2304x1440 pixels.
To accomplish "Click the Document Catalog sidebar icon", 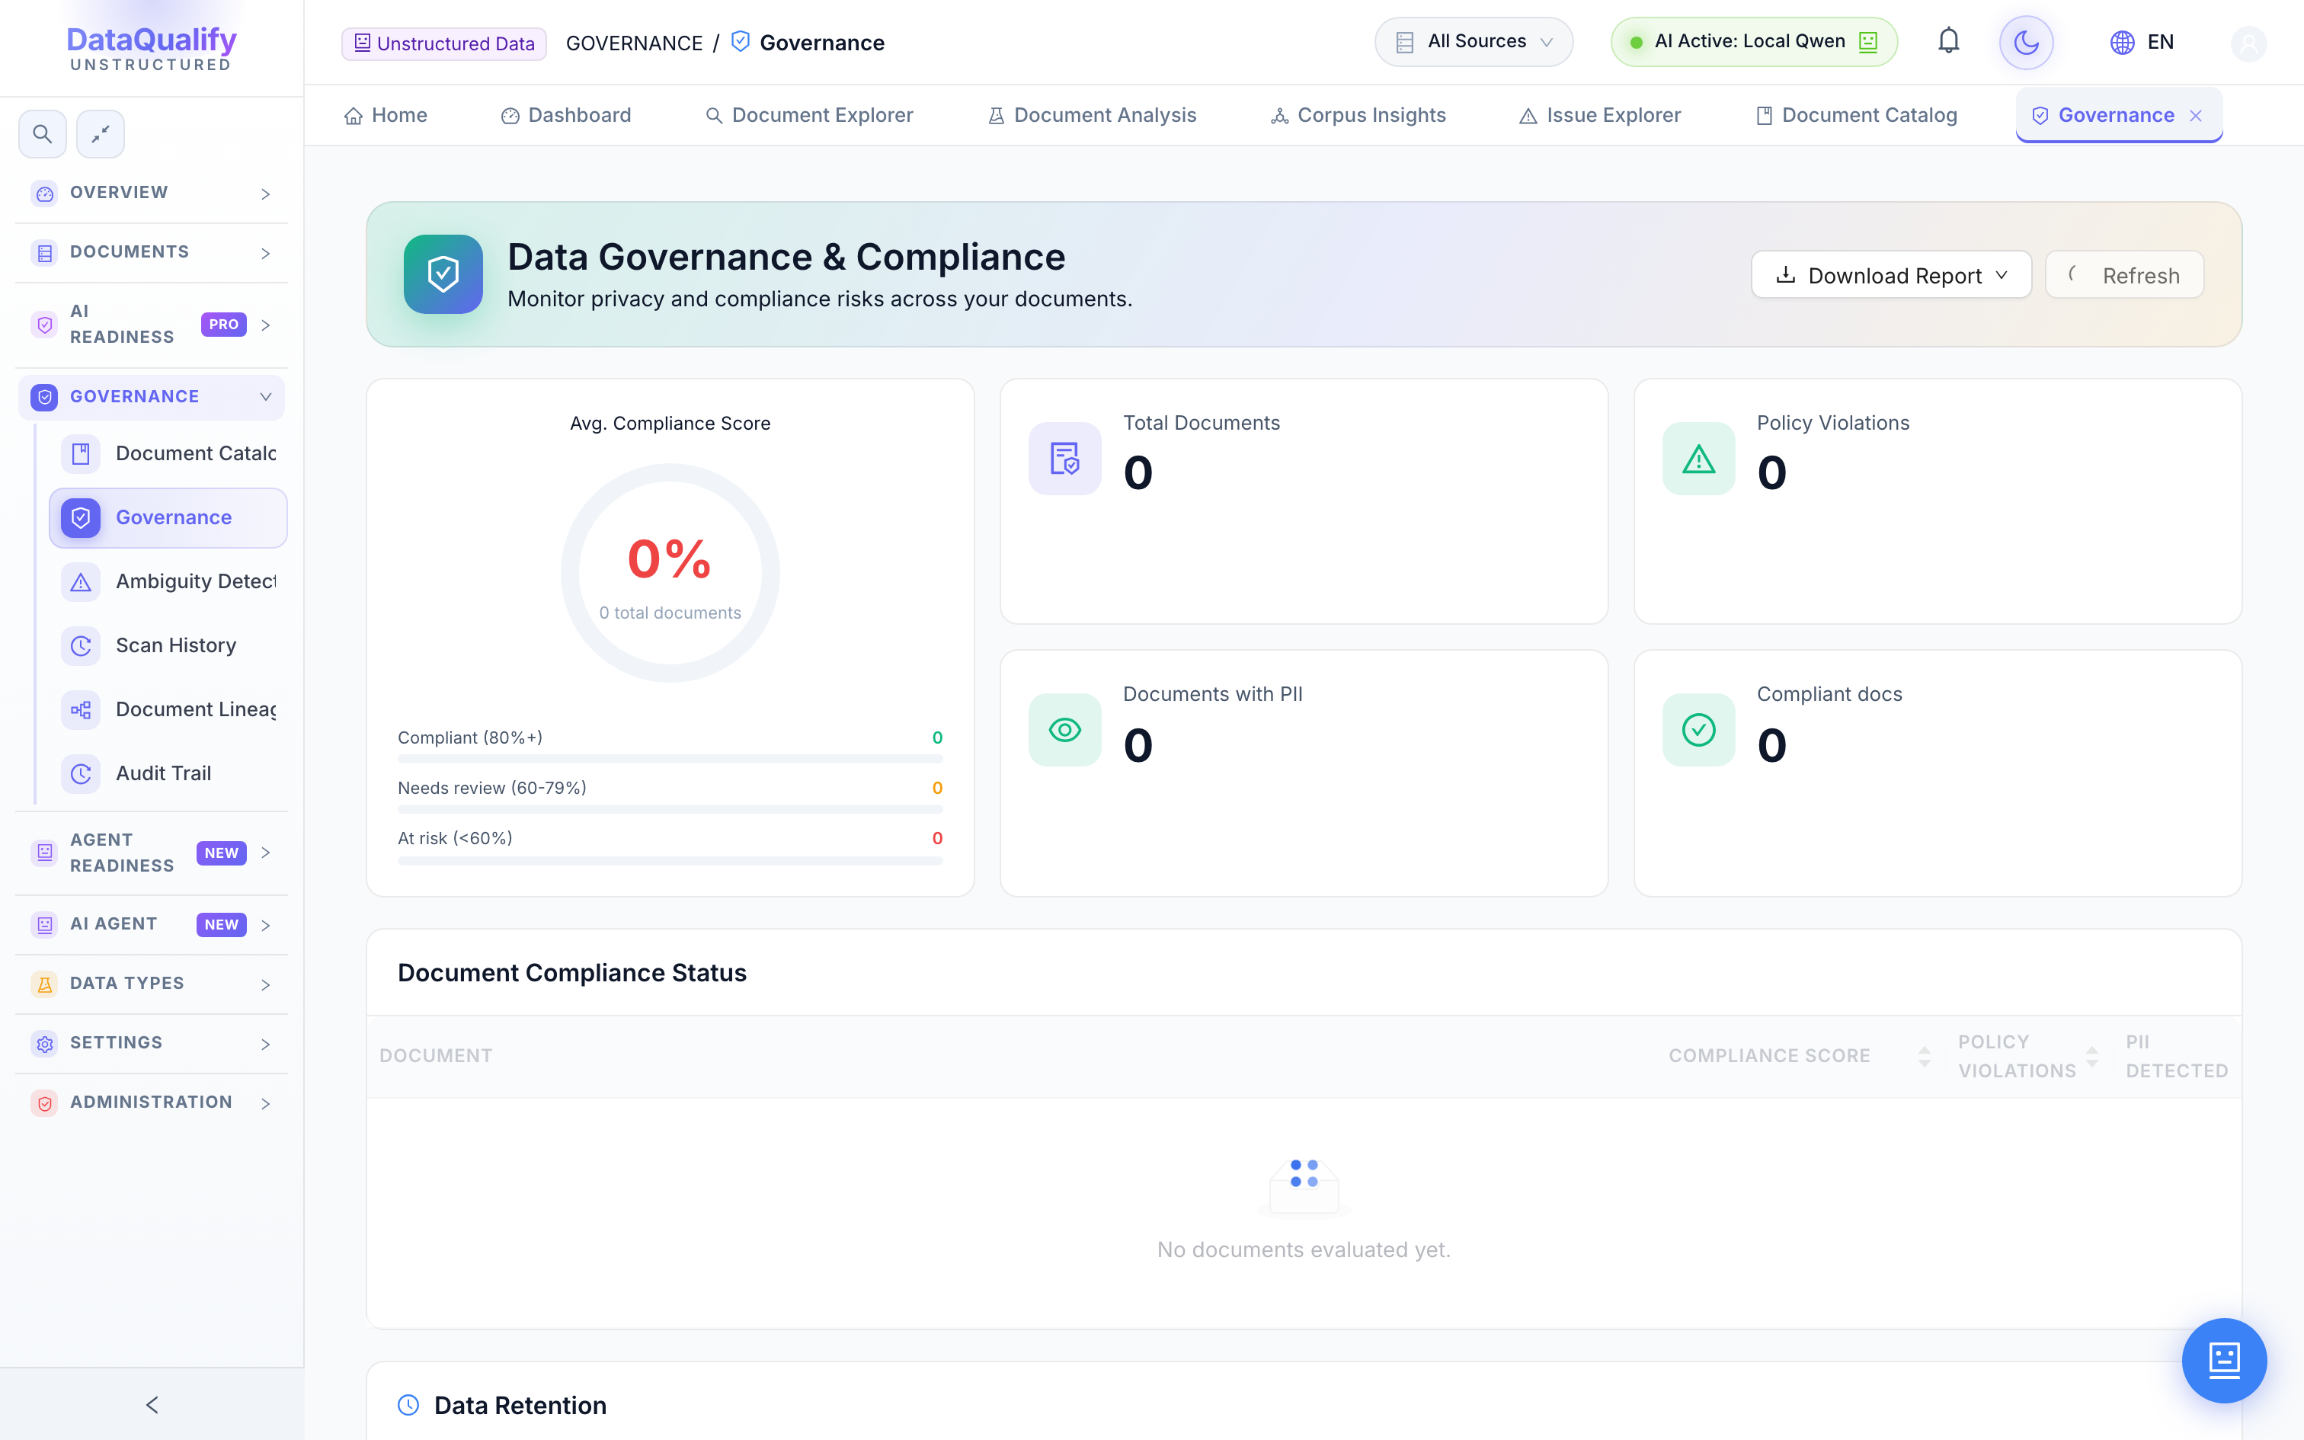I will point(81,453).
